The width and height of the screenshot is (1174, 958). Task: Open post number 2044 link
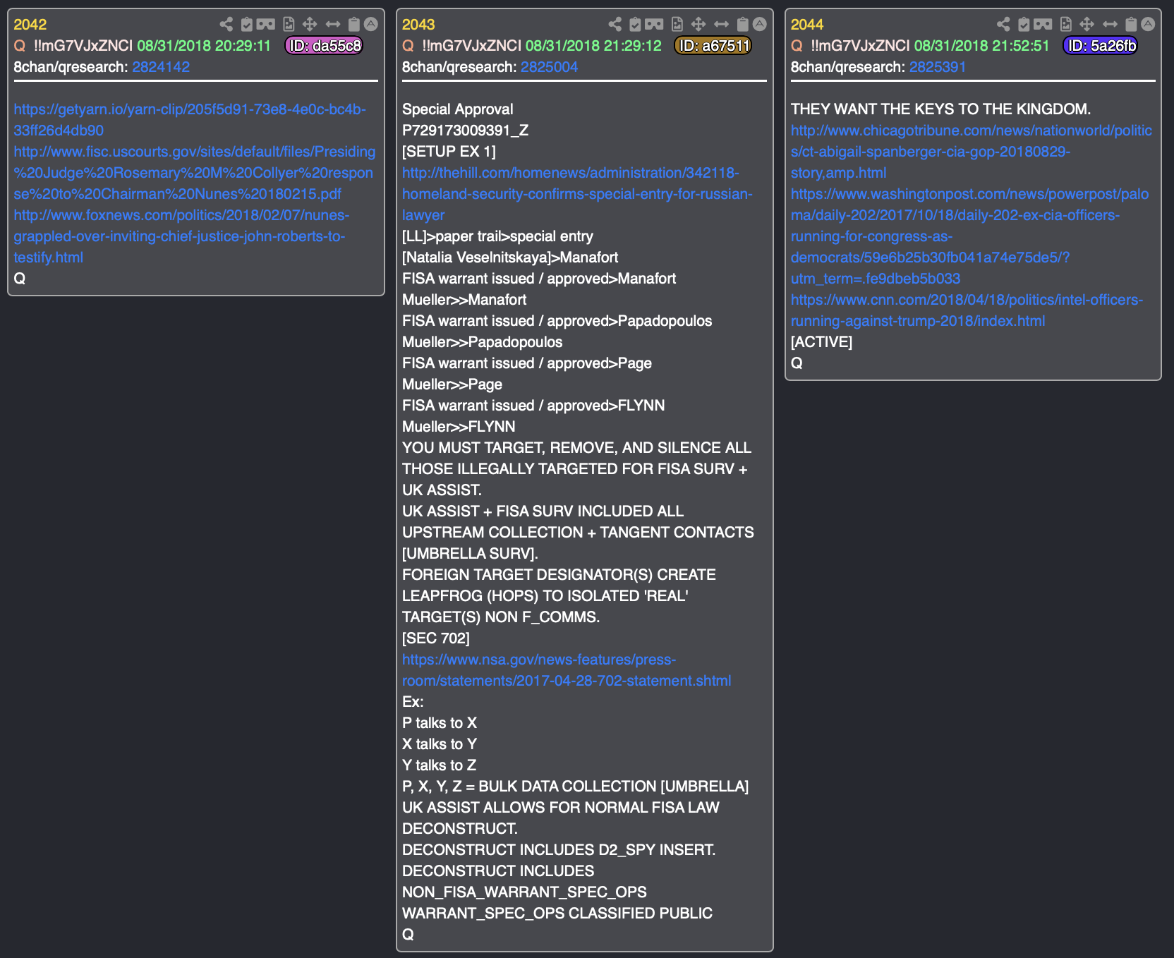pyautogui.click(x=808, y=25)
